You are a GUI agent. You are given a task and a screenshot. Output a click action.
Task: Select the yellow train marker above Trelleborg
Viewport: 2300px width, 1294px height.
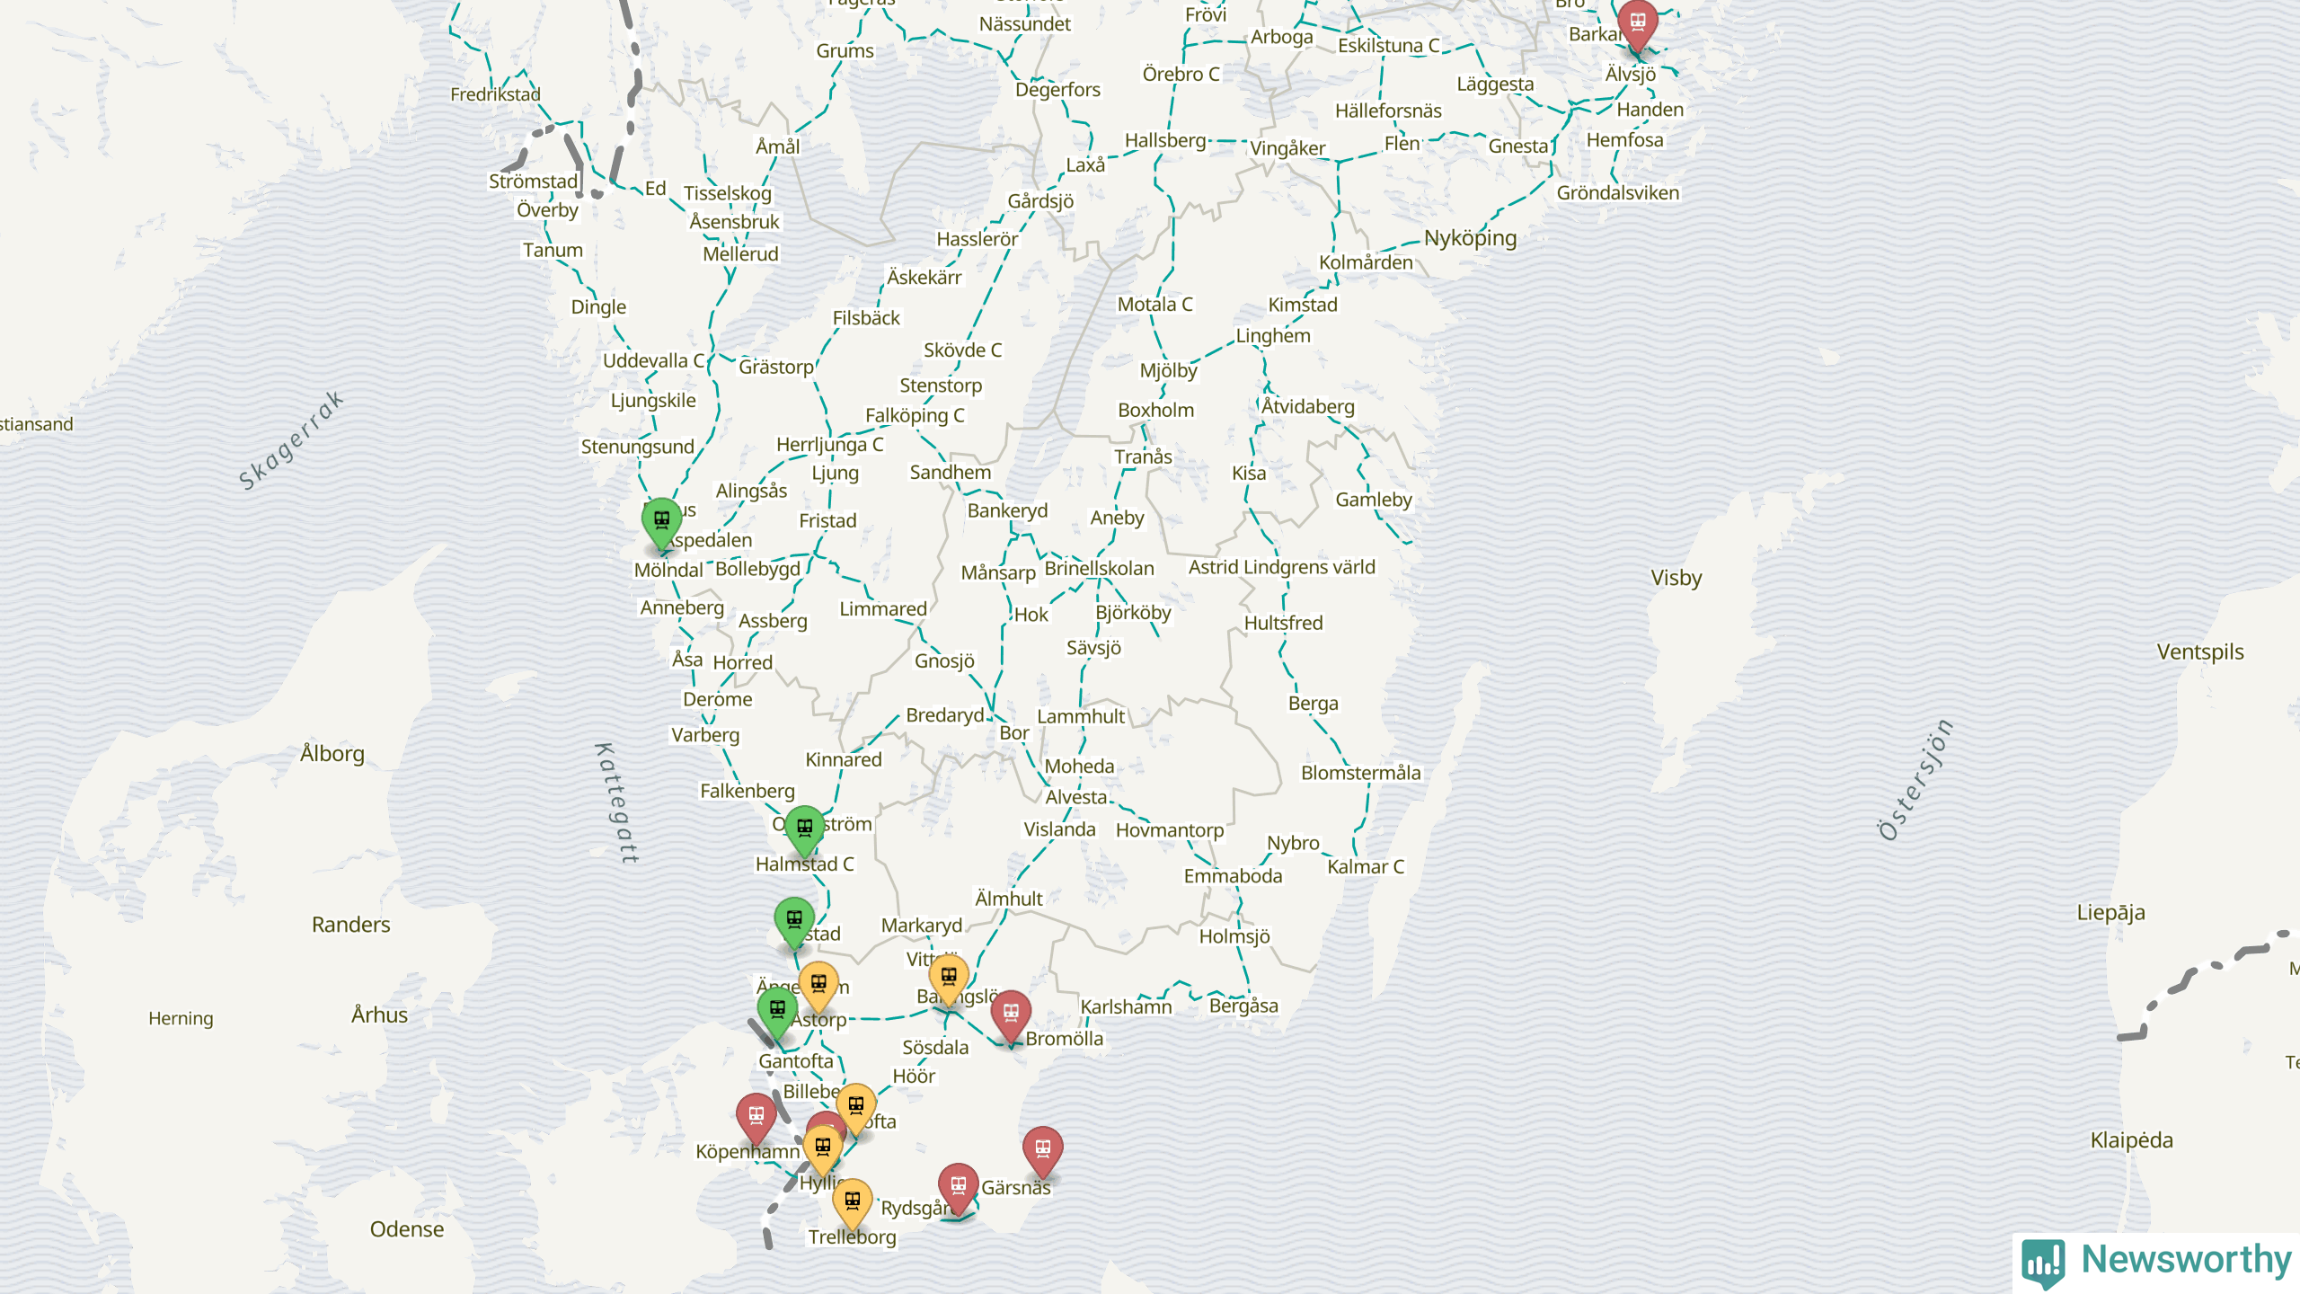[x=852, y=1201]
